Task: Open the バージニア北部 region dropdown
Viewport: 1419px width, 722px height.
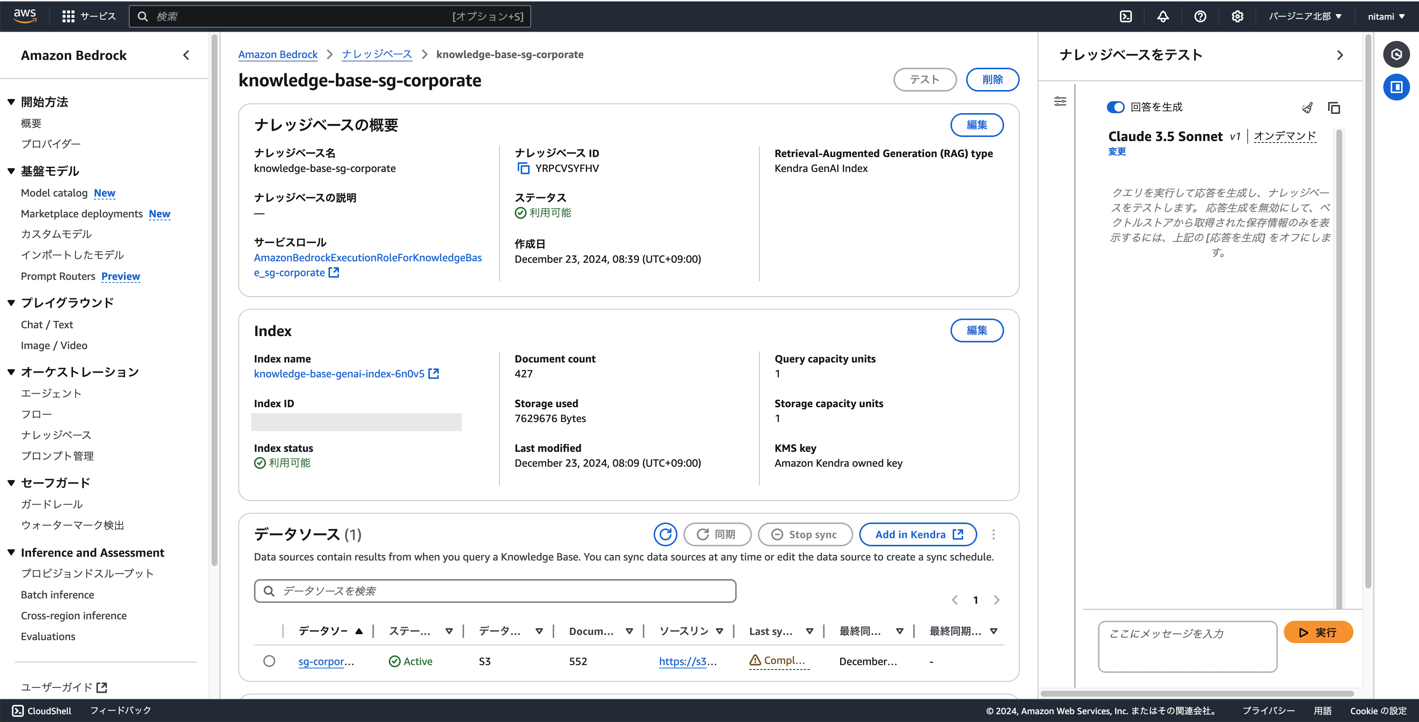Action: pyautogui.click(x=1304, y=16)
